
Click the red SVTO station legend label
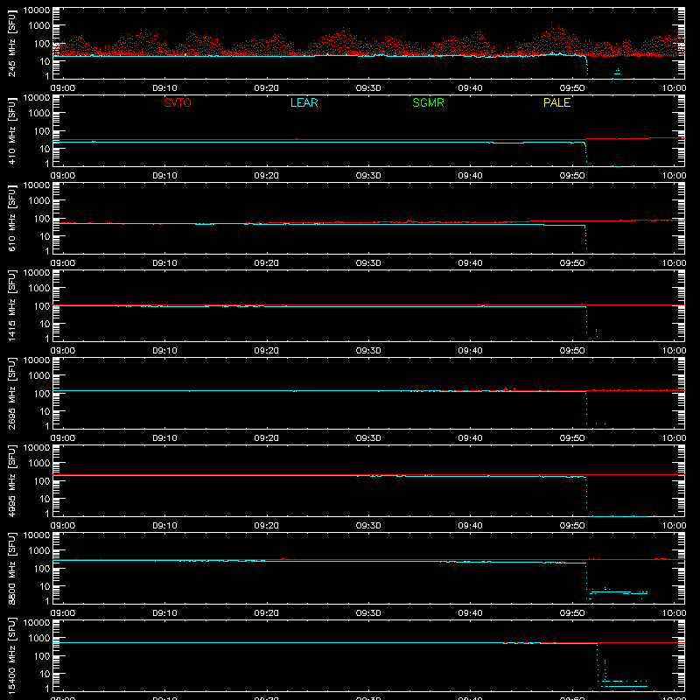(x=178, y=102)
